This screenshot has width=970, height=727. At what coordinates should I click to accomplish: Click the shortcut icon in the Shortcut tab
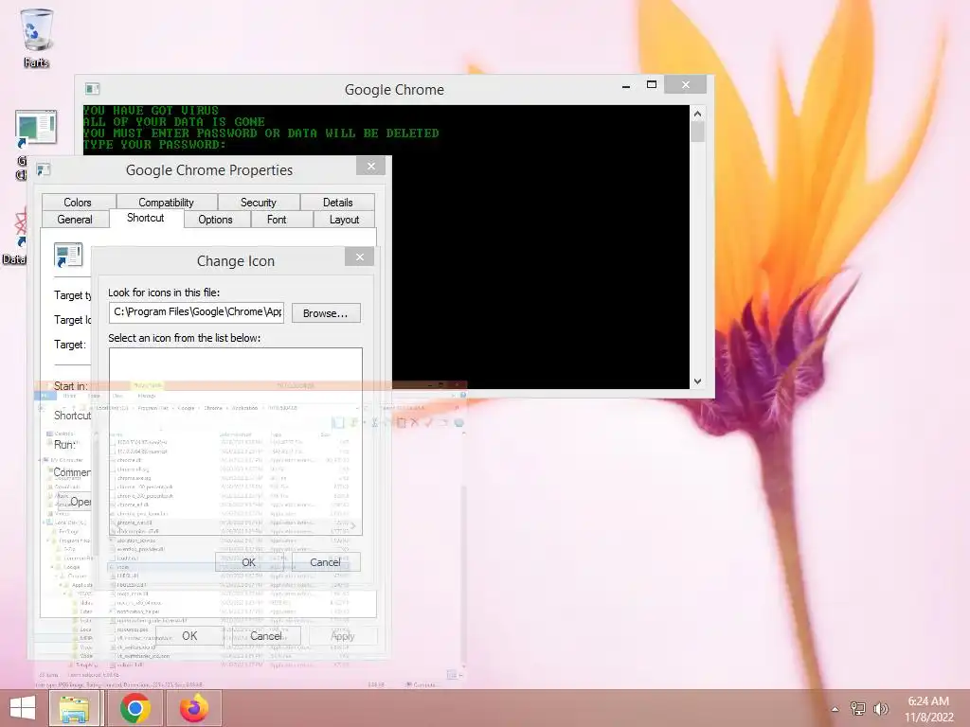[68, 255]
